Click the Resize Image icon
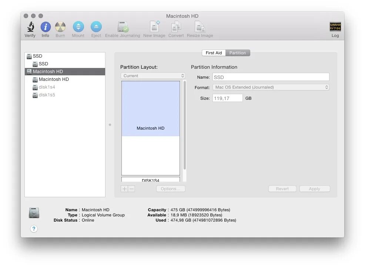This screenshot has width=365, height=267. click(x=200, y=27)
